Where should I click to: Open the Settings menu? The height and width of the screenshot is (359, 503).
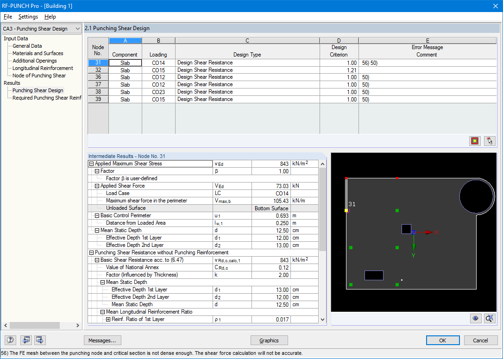point(28,16)
